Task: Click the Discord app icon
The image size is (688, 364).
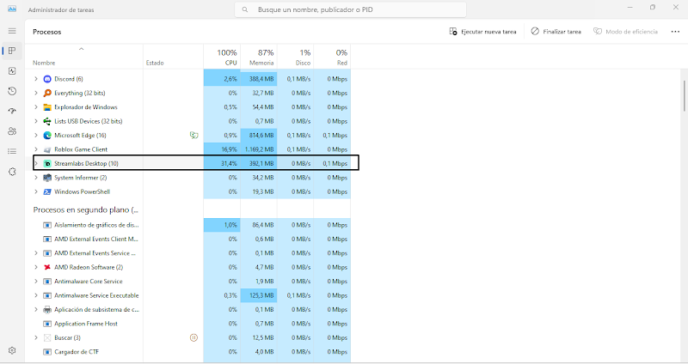Action: [x=47, y=79]
